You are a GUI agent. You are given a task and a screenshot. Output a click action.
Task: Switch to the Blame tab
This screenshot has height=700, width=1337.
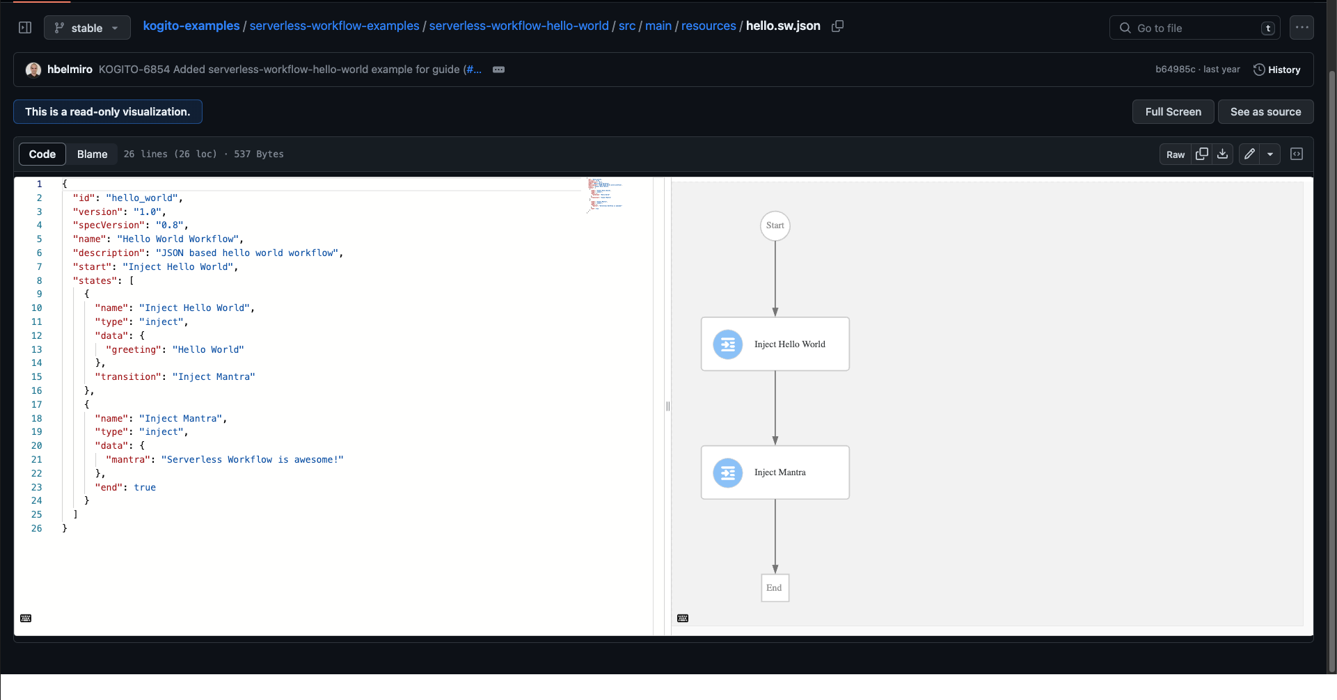click(x=92, y=154)
